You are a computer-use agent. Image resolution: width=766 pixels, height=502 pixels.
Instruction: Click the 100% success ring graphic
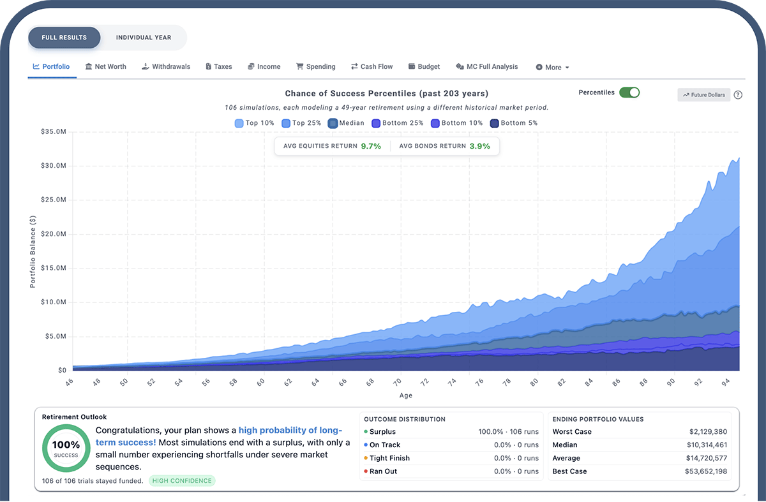tap(66, 448)
